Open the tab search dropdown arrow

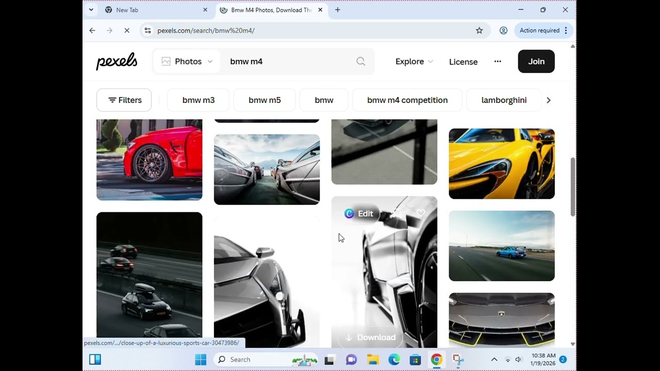91,10
